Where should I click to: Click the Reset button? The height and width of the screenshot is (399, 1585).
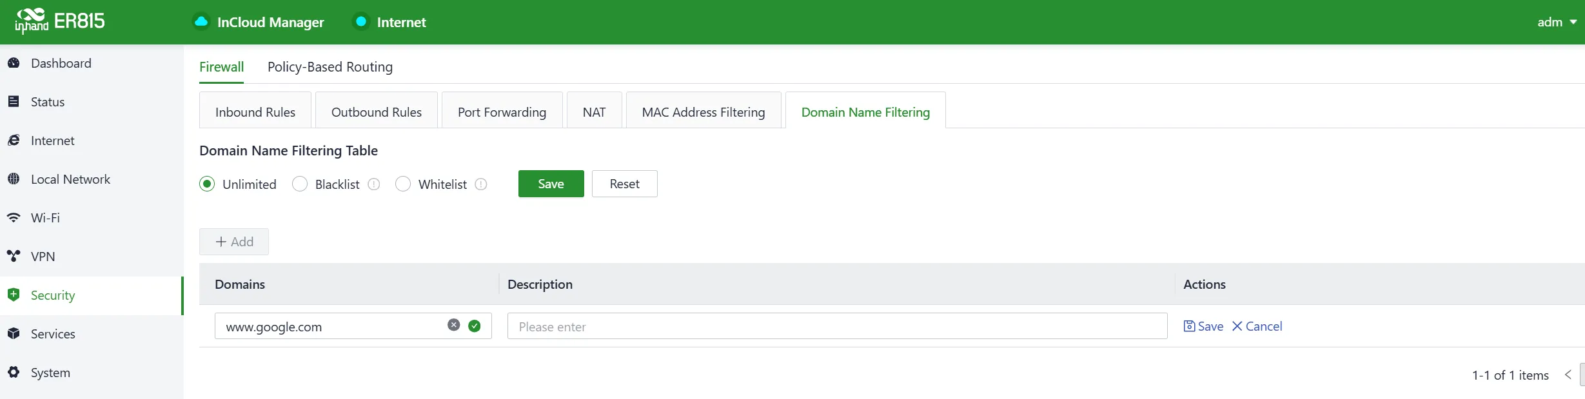coord(625,184)
